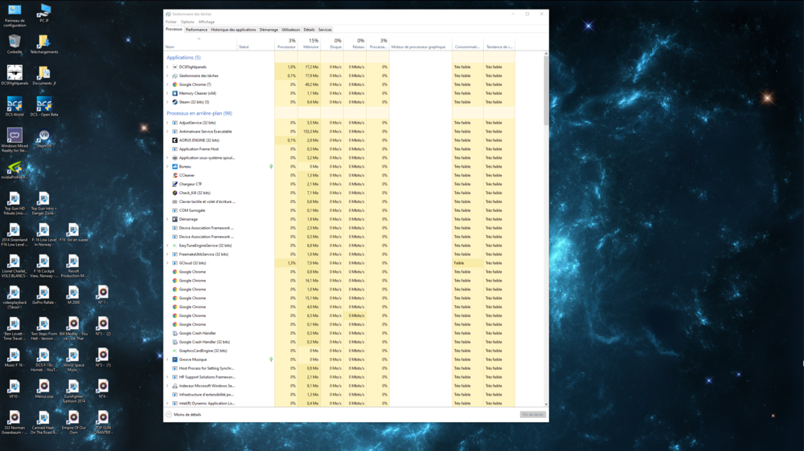Screen dimensions: 804x451
Task: Expand the GCloud (32 bits) process
Action: pos(168,263)
